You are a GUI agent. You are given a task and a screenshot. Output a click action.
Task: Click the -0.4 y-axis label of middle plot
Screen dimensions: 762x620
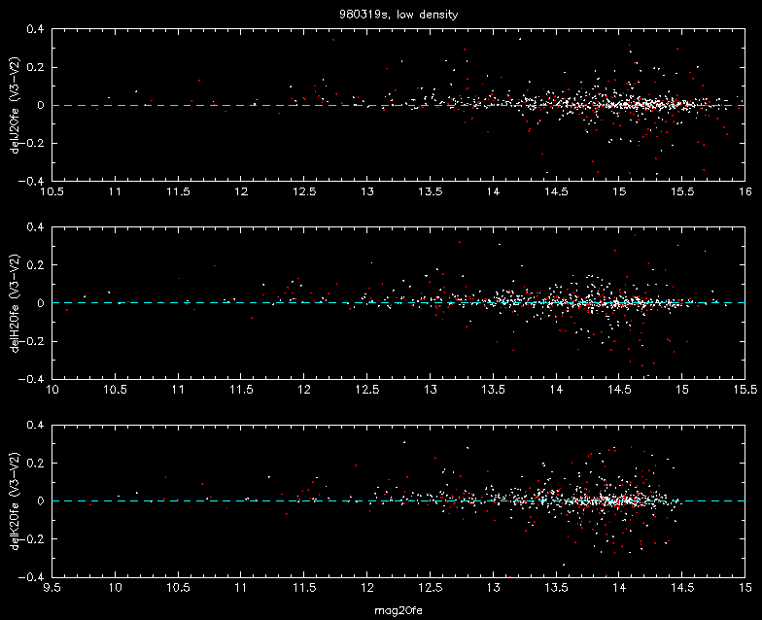(31, 379)
